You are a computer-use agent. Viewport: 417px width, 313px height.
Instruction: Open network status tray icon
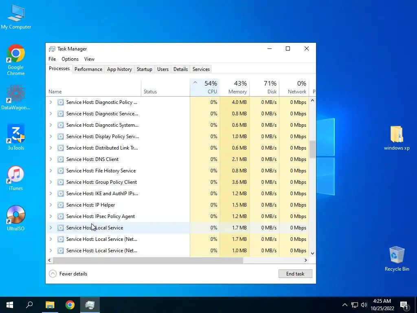[x=355, y=305]
